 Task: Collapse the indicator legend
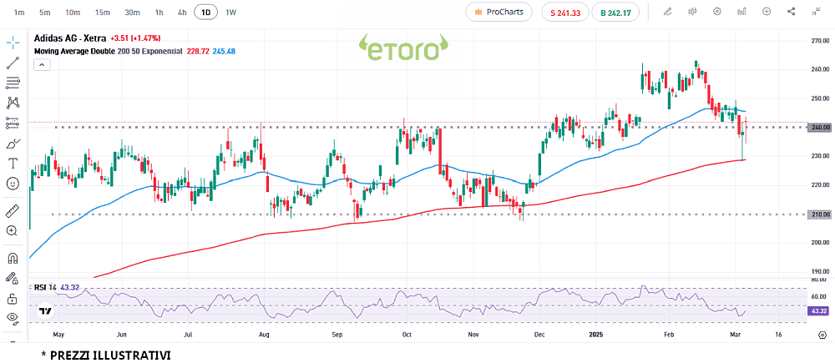42,65
